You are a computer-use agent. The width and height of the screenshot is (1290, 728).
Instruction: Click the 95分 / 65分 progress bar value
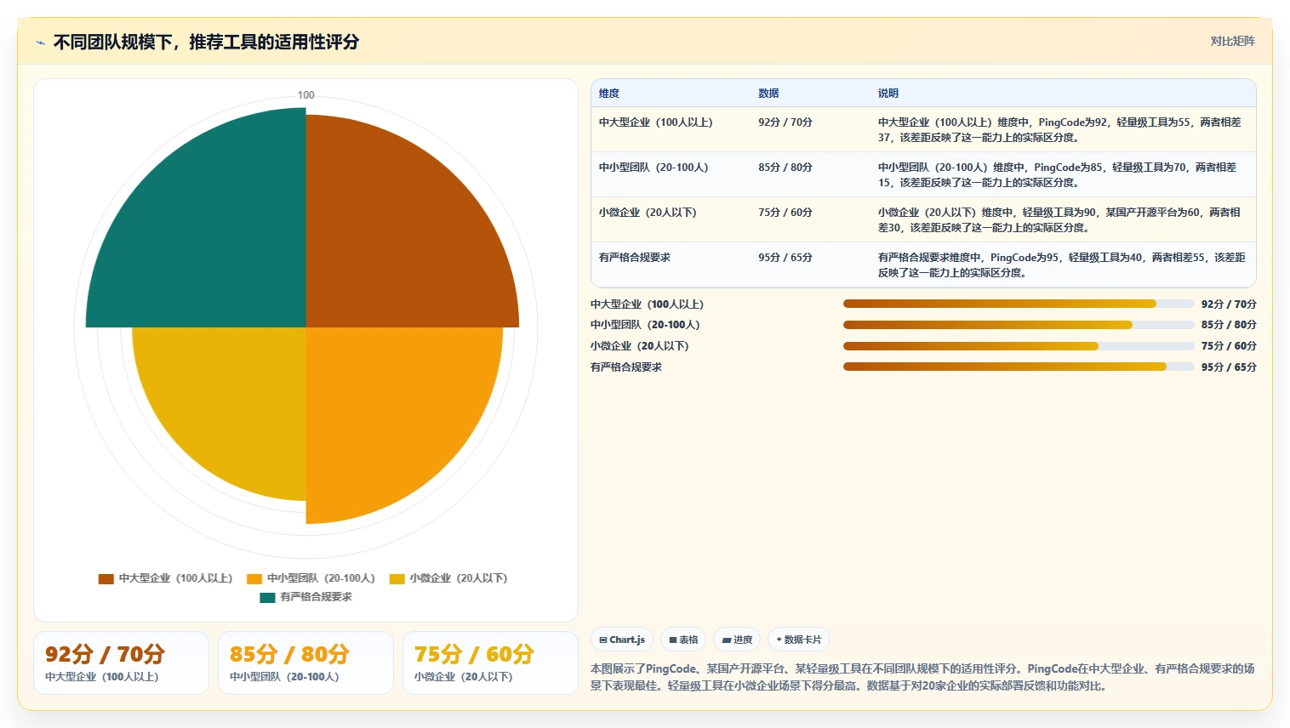click(x=1229, y=367)
